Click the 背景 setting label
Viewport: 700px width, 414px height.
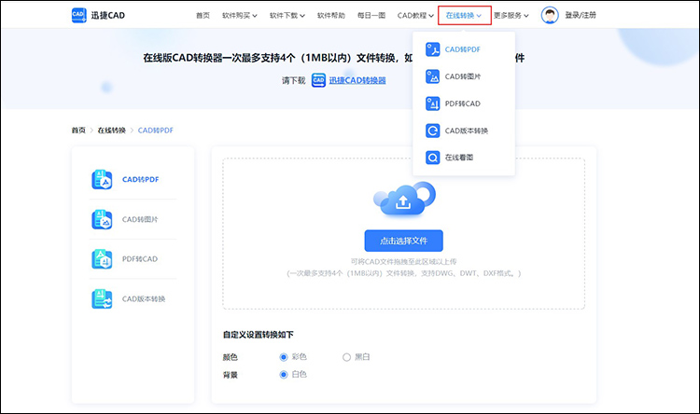coord(230,375)
